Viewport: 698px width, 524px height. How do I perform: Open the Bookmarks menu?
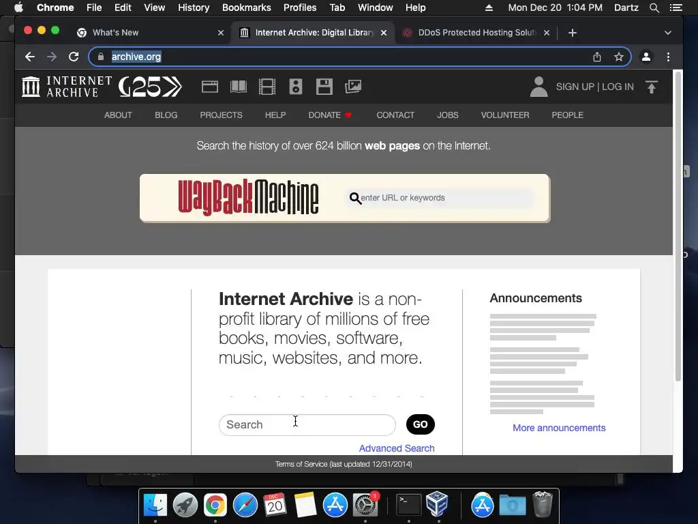[247, 8]
